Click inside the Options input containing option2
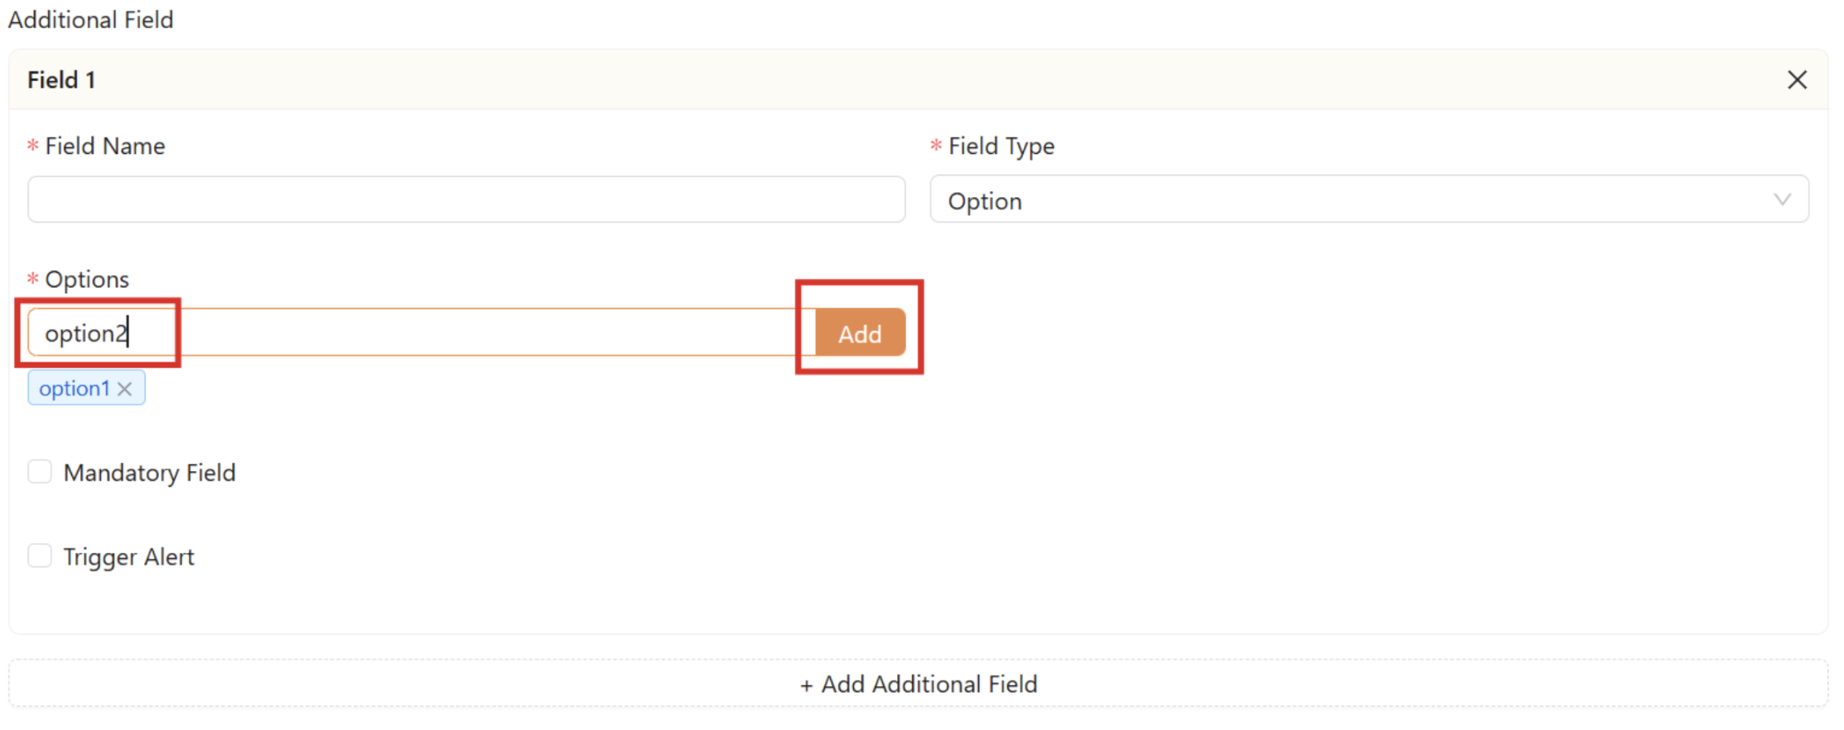Image resolution: width=1844 pixels, height=730 pixels. point(414,332)
